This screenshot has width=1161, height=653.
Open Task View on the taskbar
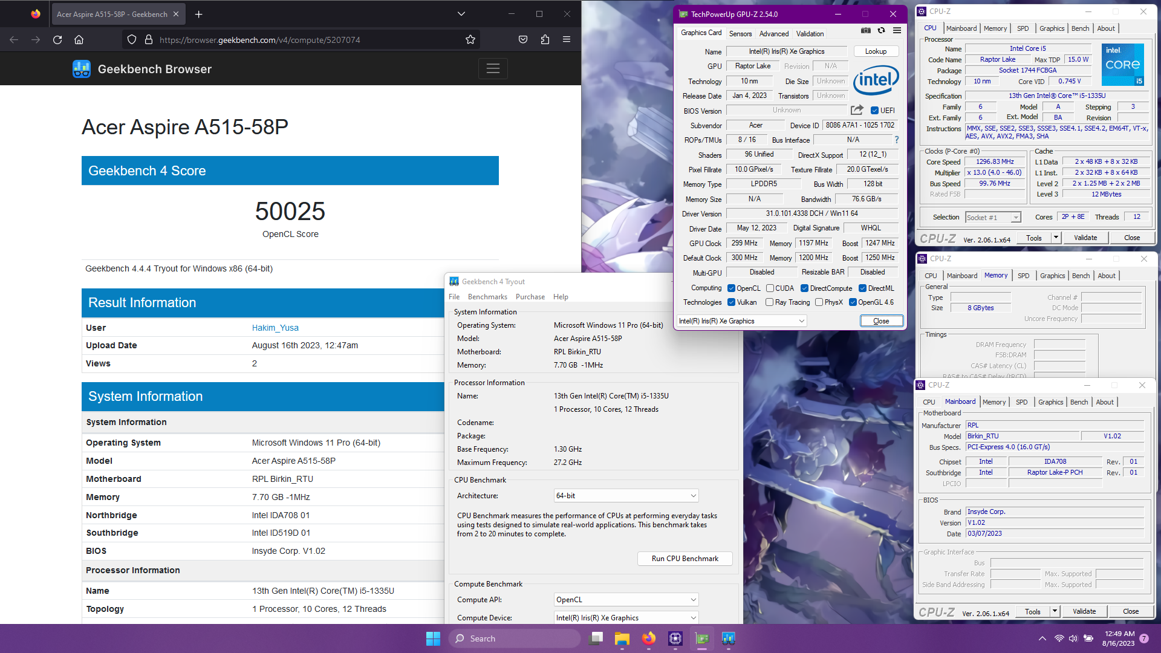[x=596, y=638]
